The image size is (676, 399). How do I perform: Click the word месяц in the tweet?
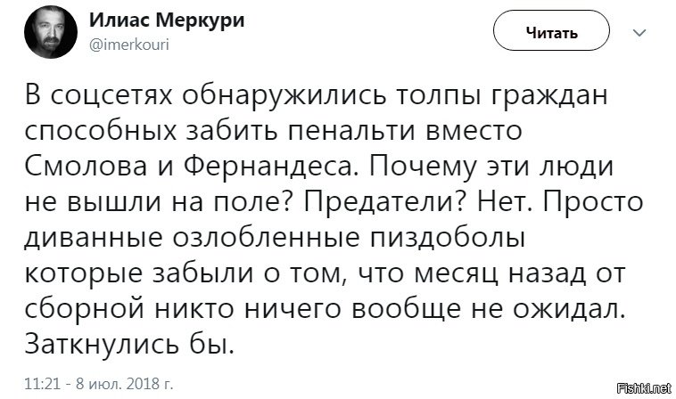[456, 274]
